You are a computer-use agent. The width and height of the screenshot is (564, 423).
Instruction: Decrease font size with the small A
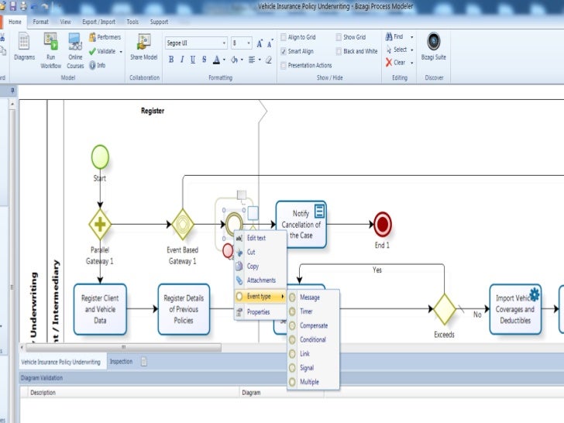coord(270,43)
